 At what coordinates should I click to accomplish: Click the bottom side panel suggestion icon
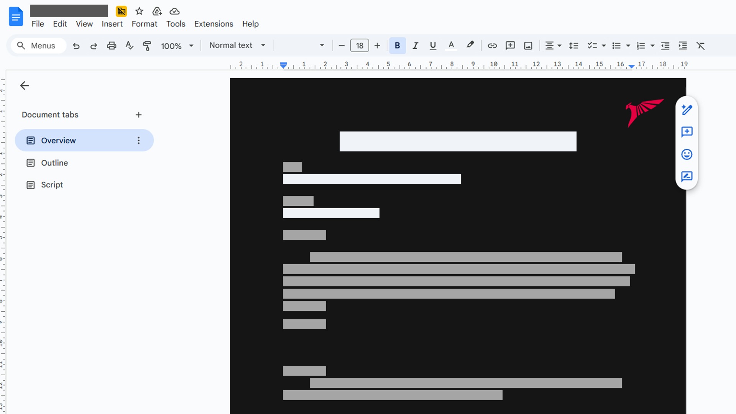[x=687, y=176]
